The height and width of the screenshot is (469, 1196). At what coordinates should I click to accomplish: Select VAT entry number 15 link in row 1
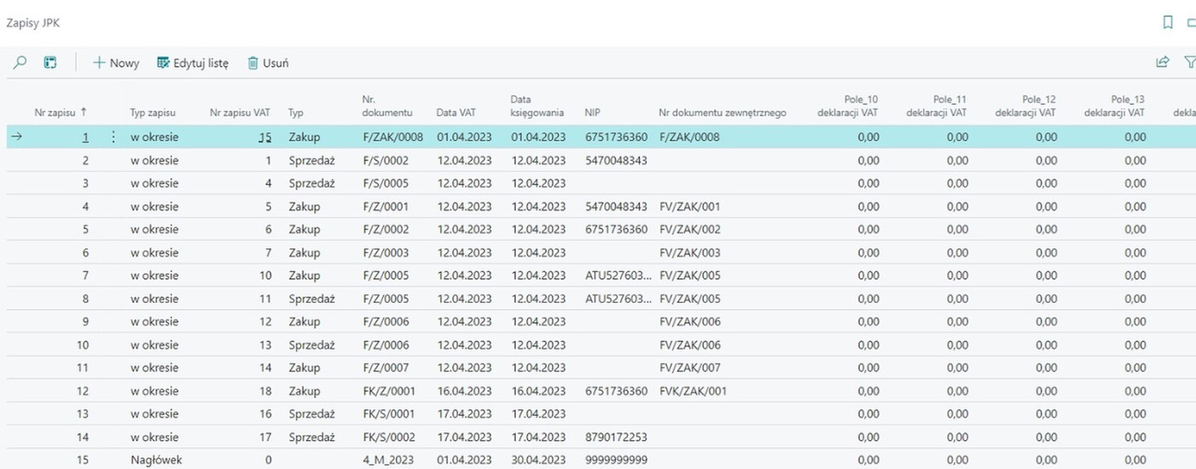point(265,136)
